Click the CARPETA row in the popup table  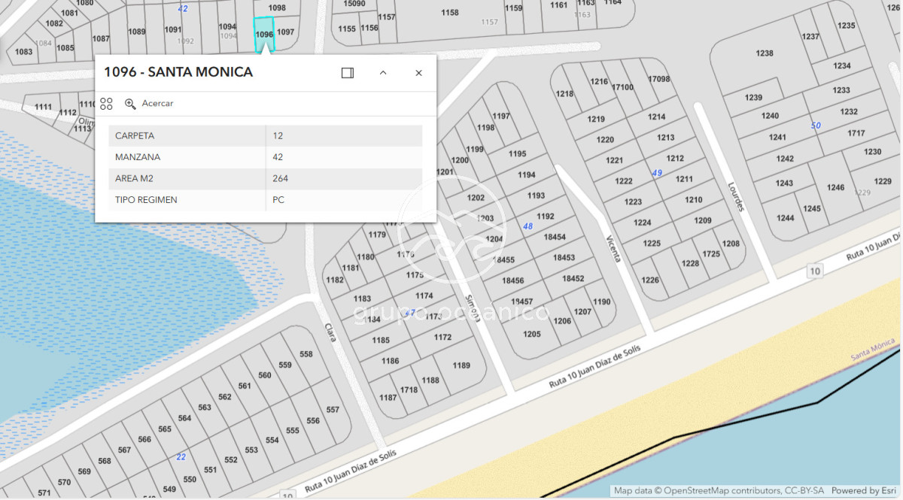click(265, 136)
